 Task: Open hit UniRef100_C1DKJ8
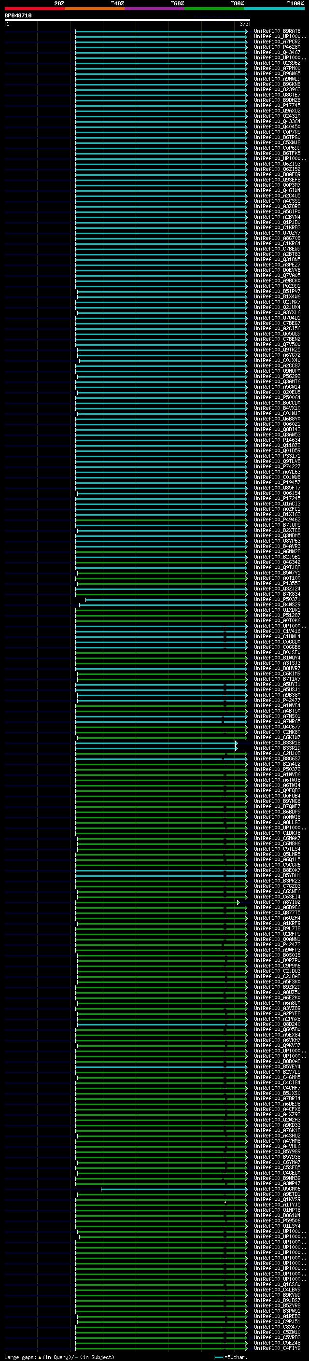[277, 833]
